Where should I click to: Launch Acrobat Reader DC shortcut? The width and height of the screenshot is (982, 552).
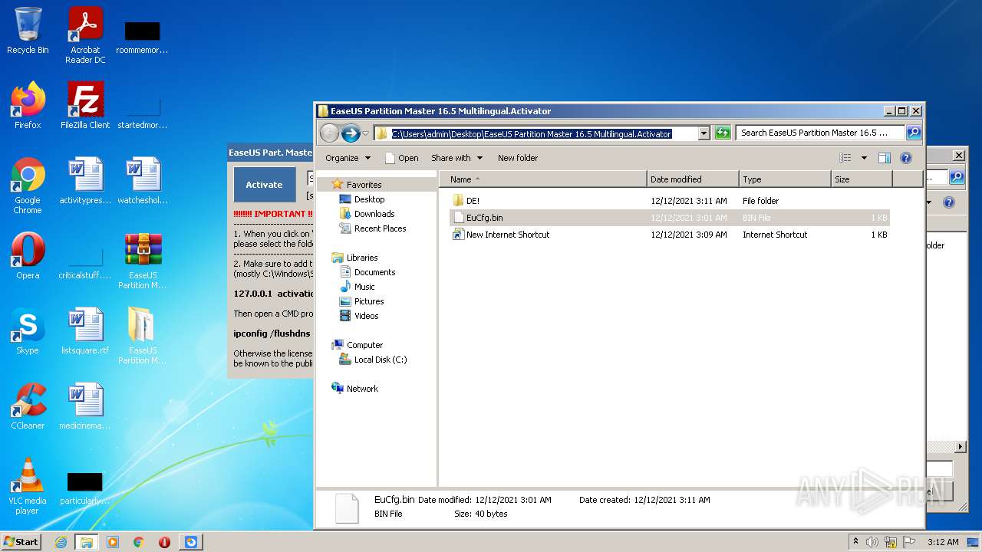pos(85,35)
